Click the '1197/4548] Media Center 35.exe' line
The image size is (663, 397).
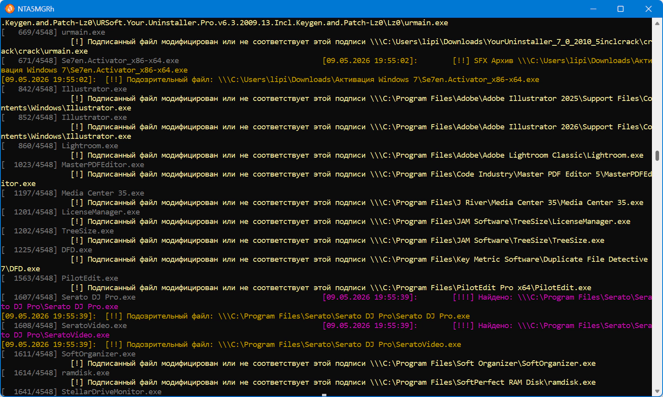[73, 193]
